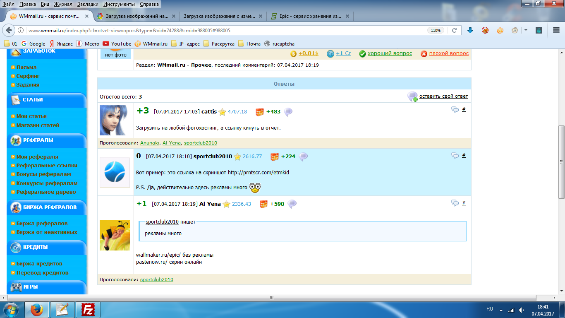Click the comments icon on Al-Yena answer row
This screenshot has width=565, height=318.
[x=455, y=203]
